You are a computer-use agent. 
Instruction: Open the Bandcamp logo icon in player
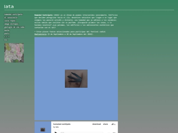coord(113,124)
